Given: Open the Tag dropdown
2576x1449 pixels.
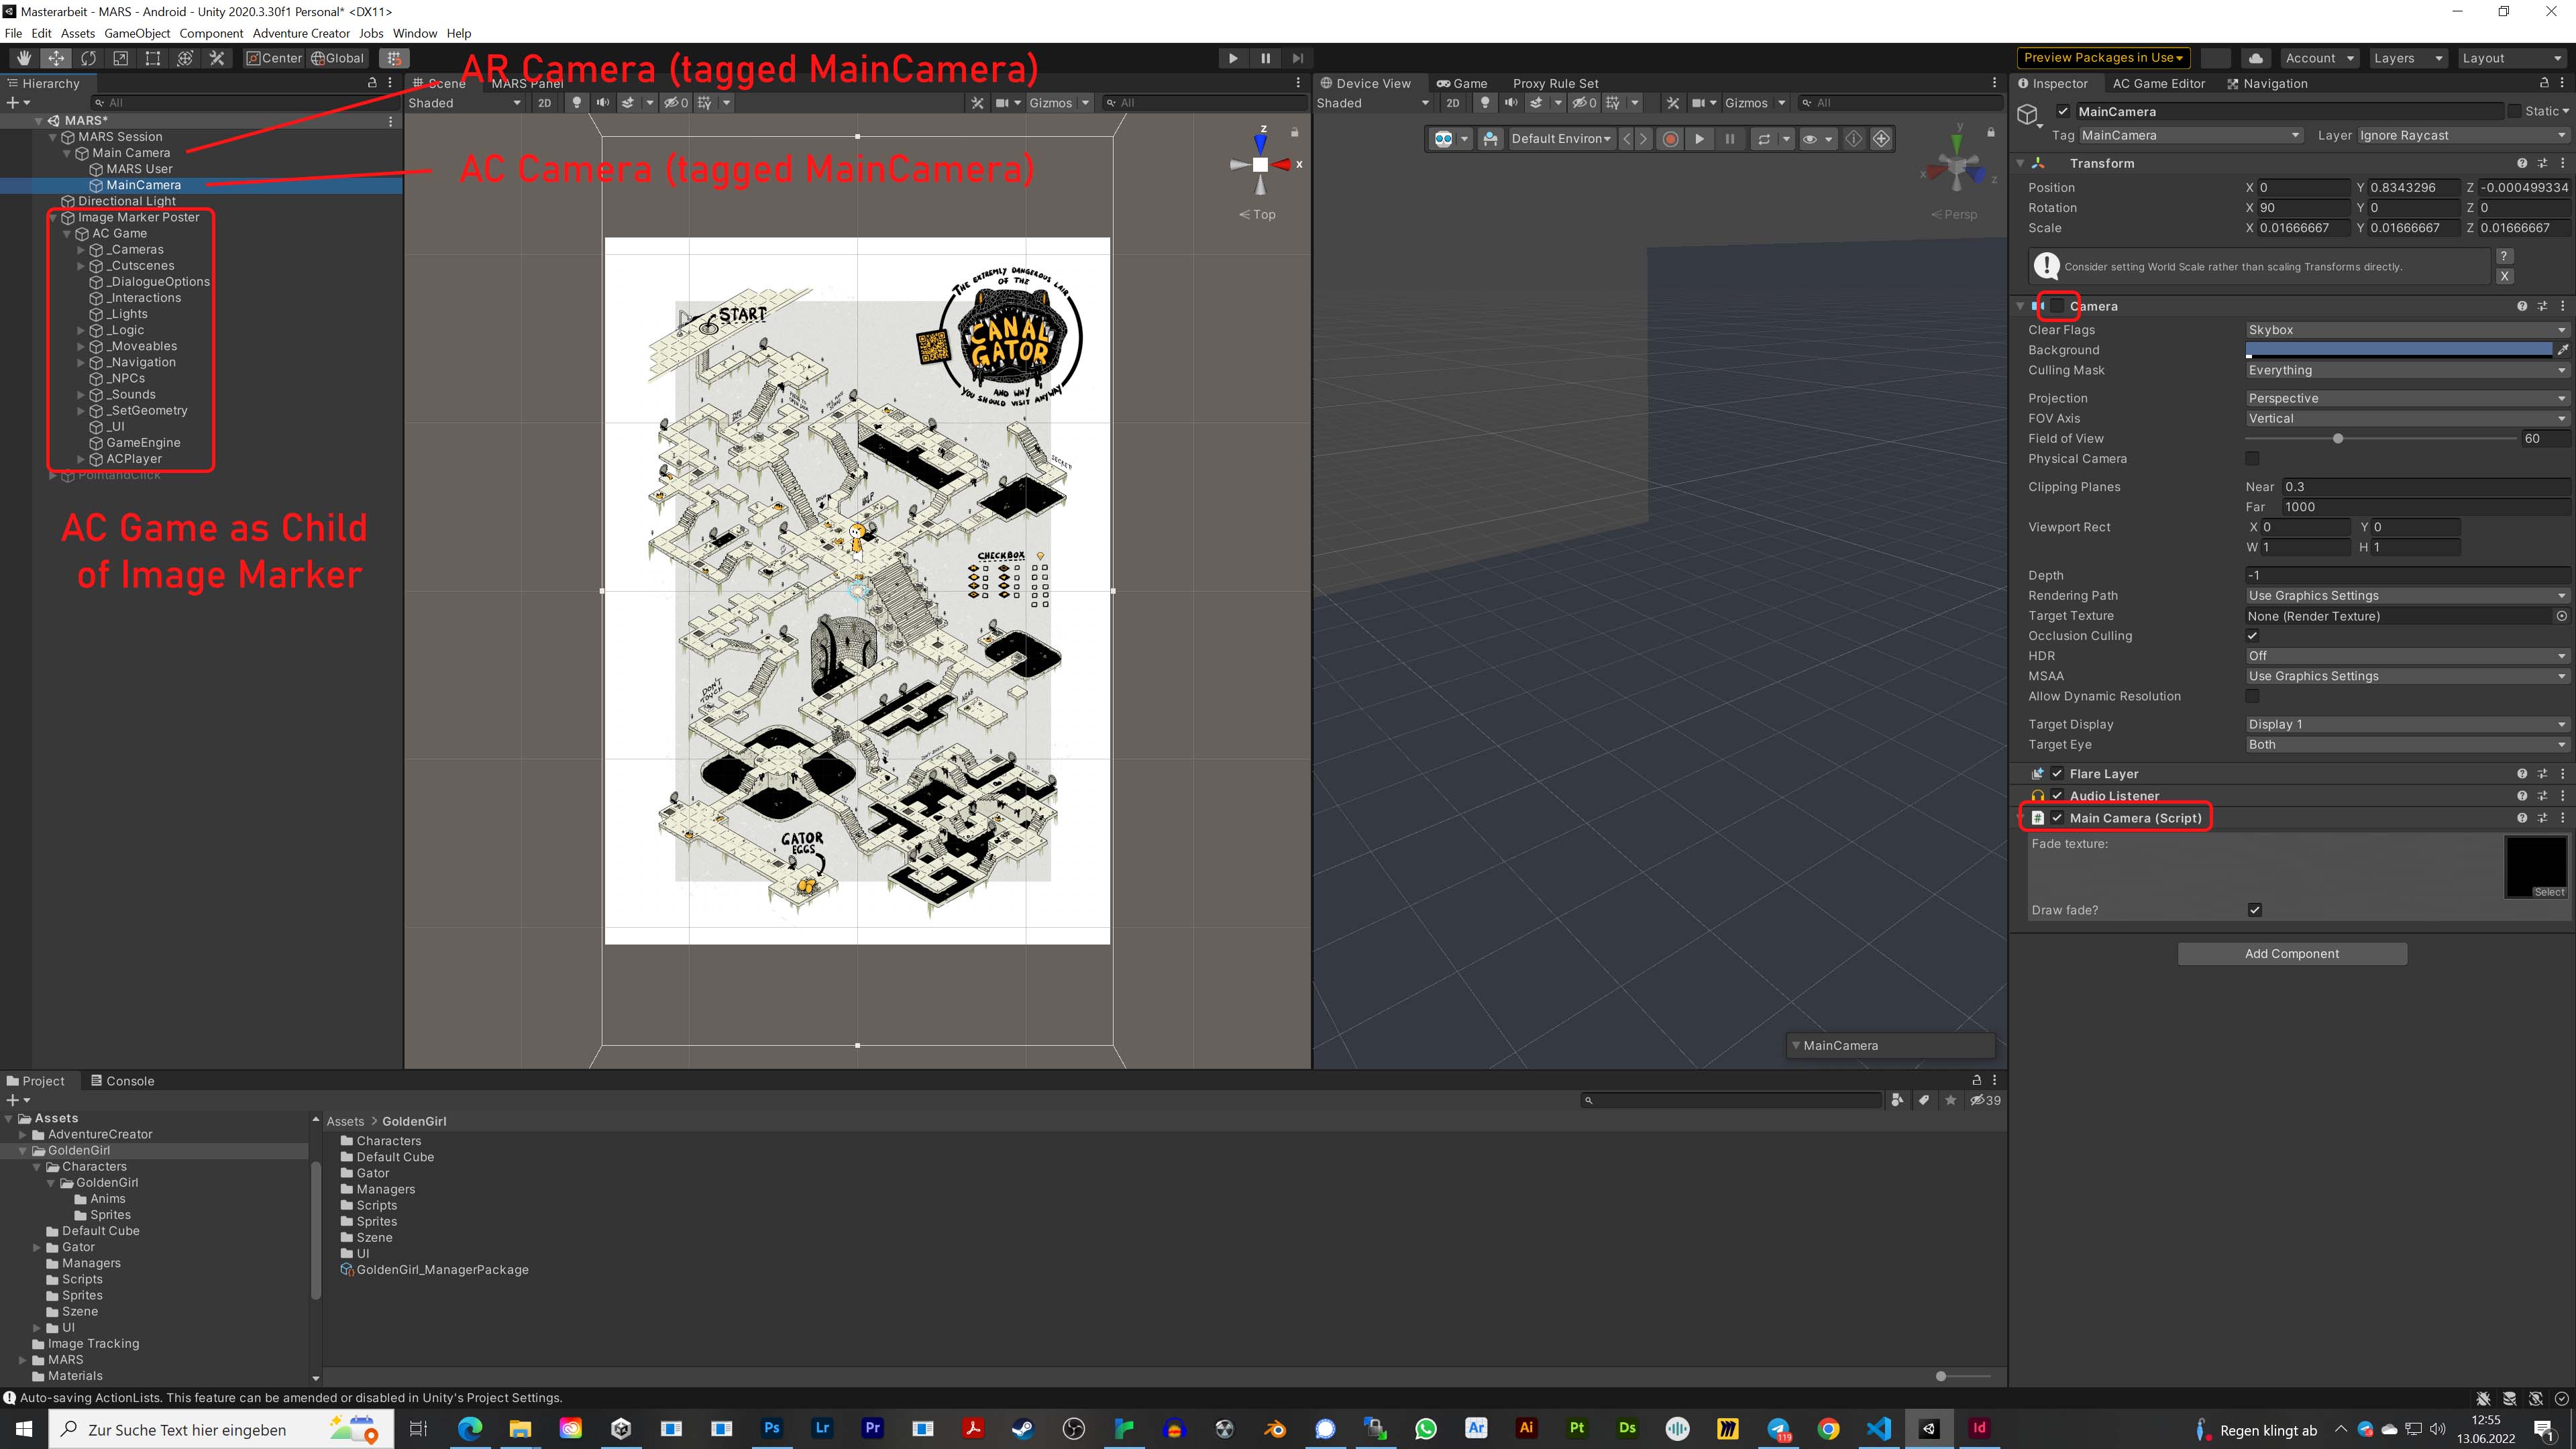Looking at the screenshot, I should pos(2191,135).
